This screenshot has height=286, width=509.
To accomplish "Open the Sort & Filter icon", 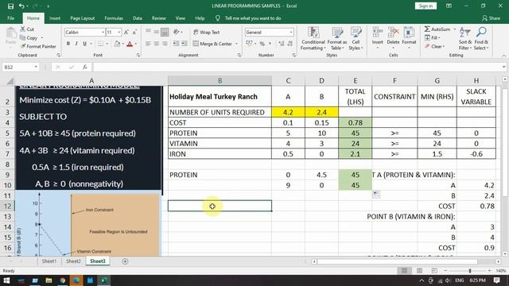I will coord(465,33).
